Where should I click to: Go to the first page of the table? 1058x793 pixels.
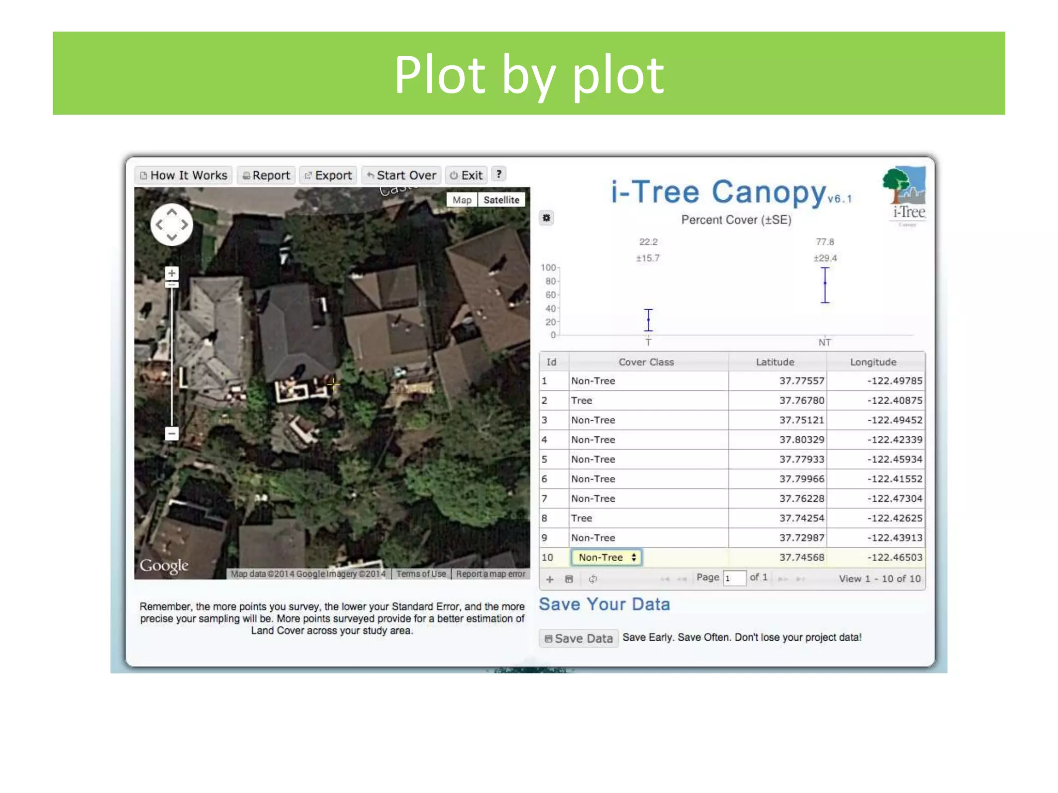(x=665, y=579)
